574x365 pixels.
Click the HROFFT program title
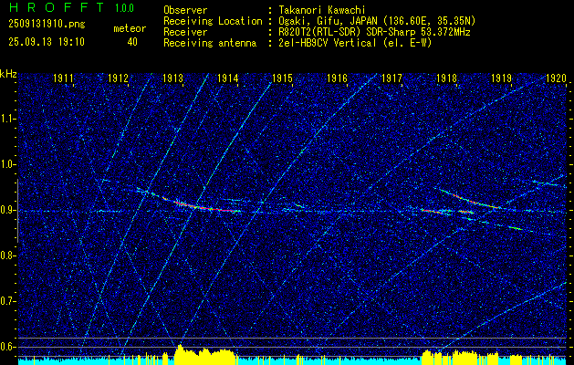(57, 7)
